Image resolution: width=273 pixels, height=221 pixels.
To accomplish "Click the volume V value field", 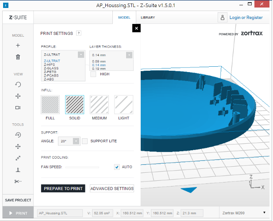I will pyautogui.click(x=103, y=213).
